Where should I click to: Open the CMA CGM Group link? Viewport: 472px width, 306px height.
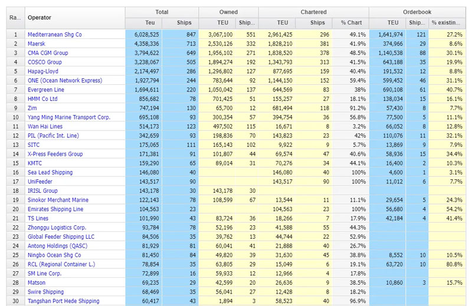click(48, 52)
